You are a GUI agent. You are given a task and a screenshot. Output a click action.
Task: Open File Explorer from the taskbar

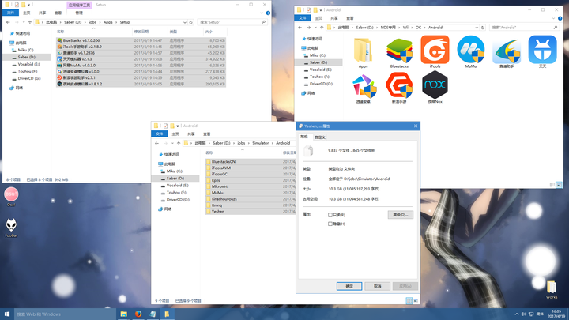pyautogui.click(x=124, y=314)
